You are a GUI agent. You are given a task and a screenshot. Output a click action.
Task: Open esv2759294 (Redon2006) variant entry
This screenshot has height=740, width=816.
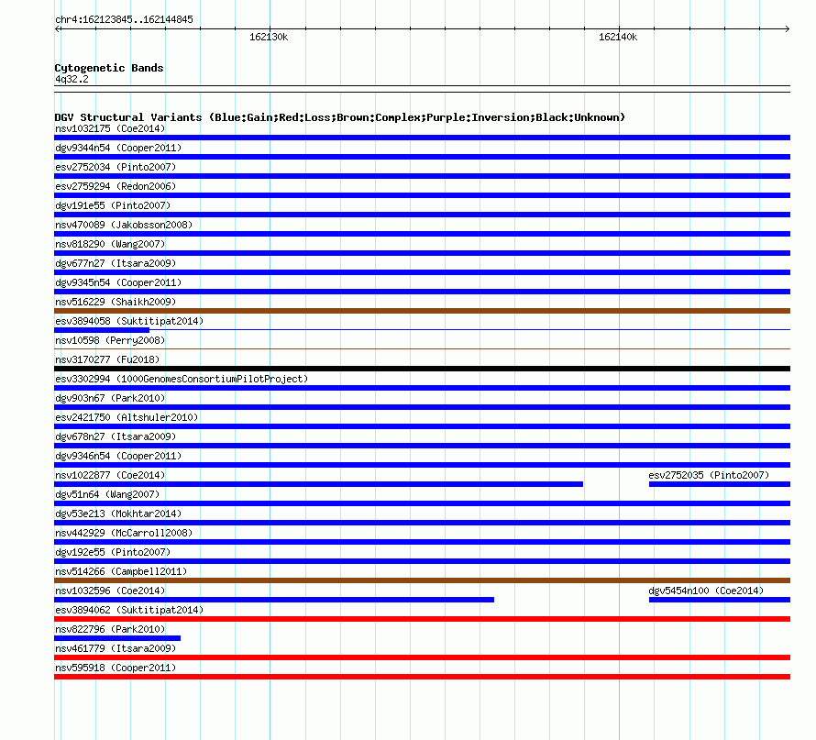116,186
